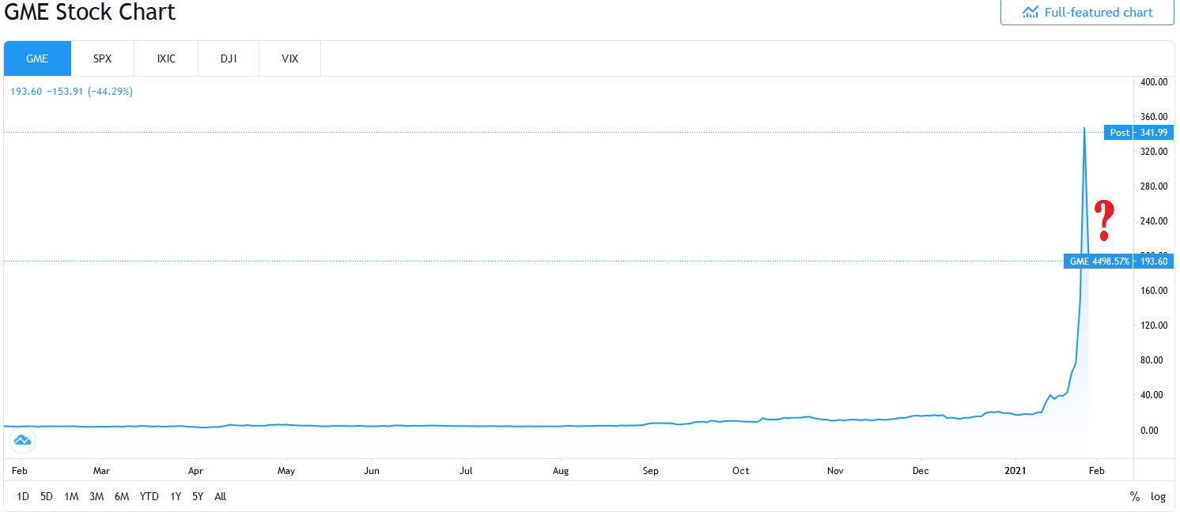Click the 160.00 price axis label

1154,291
